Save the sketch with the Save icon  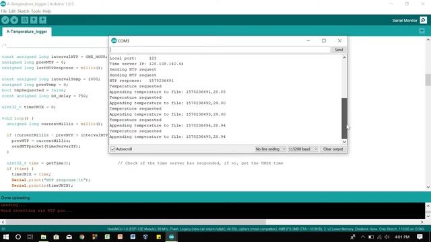coord(42,20)
